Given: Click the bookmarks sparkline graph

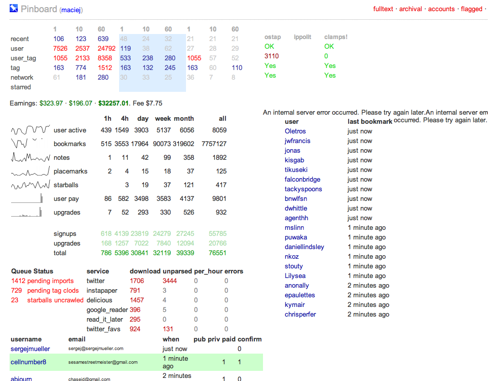Looking at the screenshot, I should 27,143.
